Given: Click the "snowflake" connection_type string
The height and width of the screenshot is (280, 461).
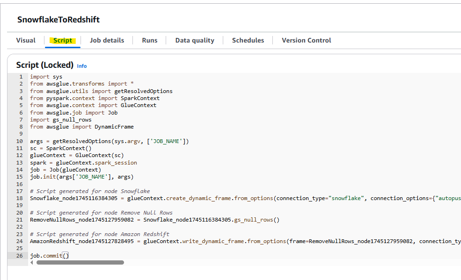Looking at the screenshot, I should click(x=346, y=198).
